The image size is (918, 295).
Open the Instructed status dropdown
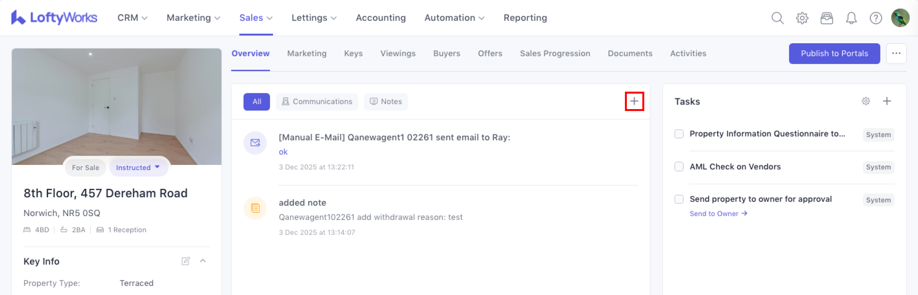[138, 168]
